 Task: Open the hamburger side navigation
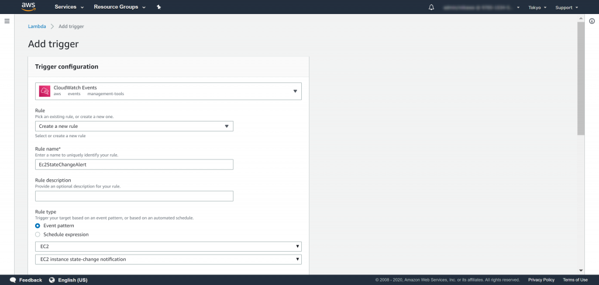[x=7, y=21]
